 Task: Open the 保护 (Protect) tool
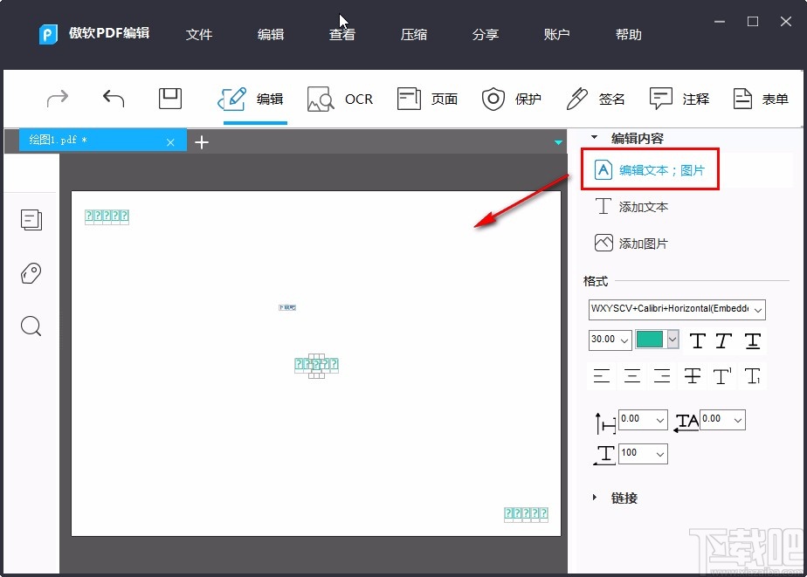512,99
